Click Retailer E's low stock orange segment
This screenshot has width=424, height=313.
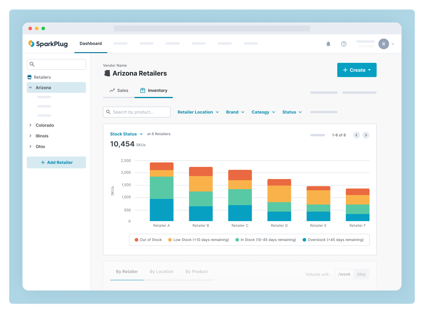[318, 197]
